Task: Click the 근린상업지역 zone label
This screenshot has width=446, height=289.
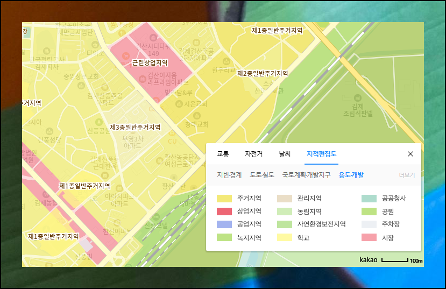Action: (150, 62)
